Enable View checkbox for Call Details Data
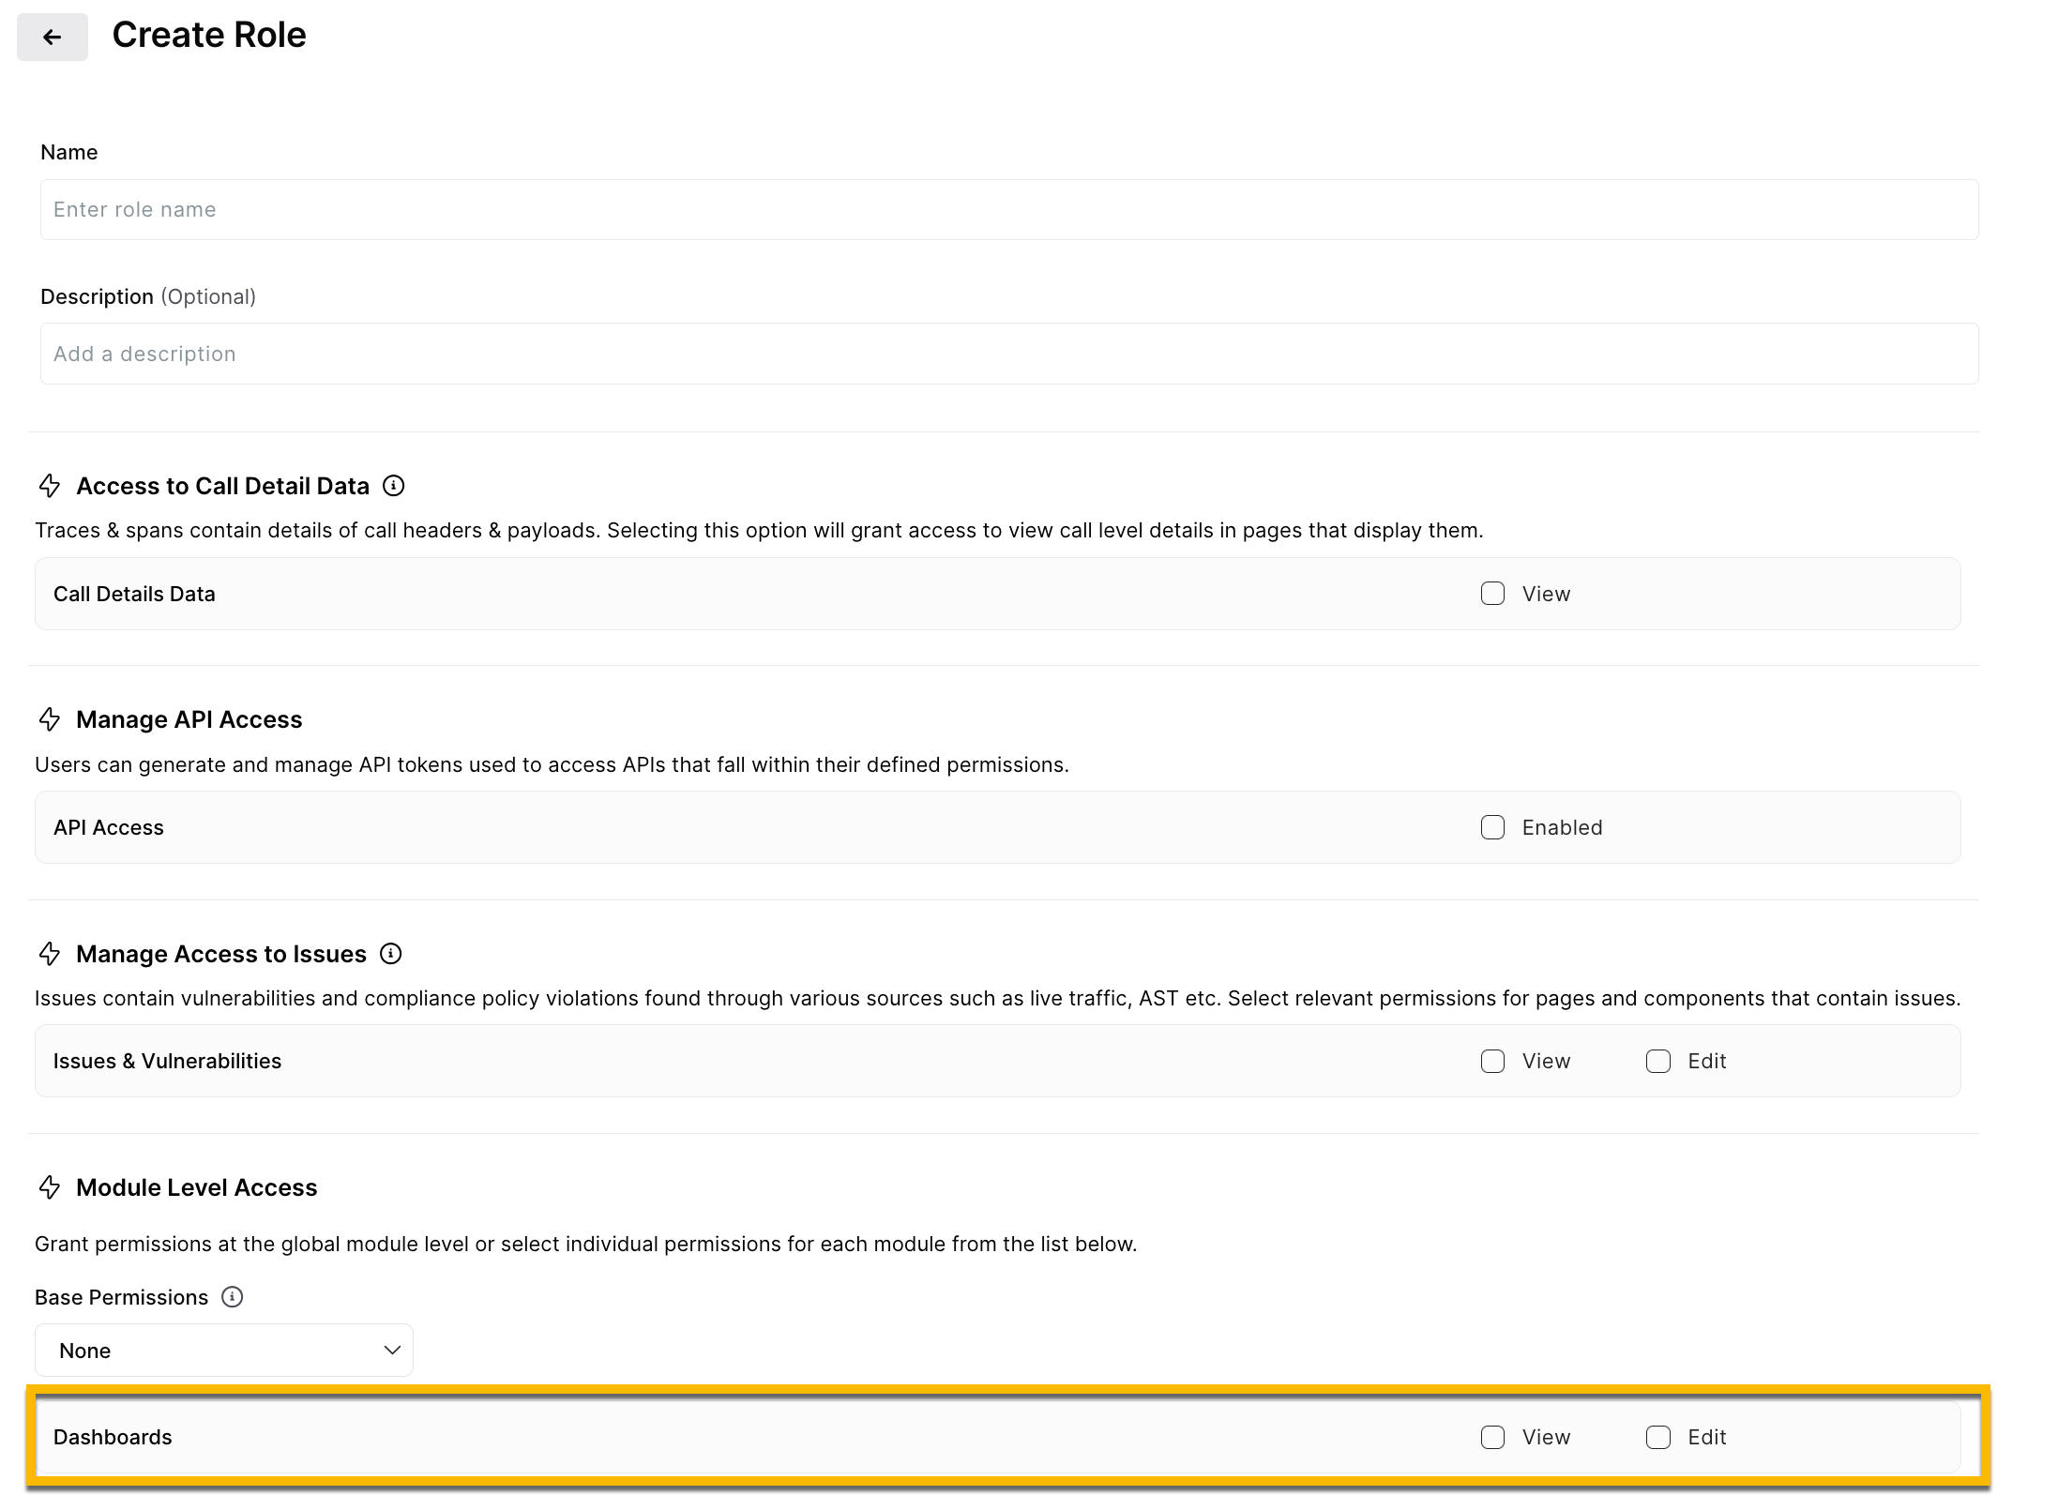This screenshot has width=2058, height=1495. [x=1492, y=594]
